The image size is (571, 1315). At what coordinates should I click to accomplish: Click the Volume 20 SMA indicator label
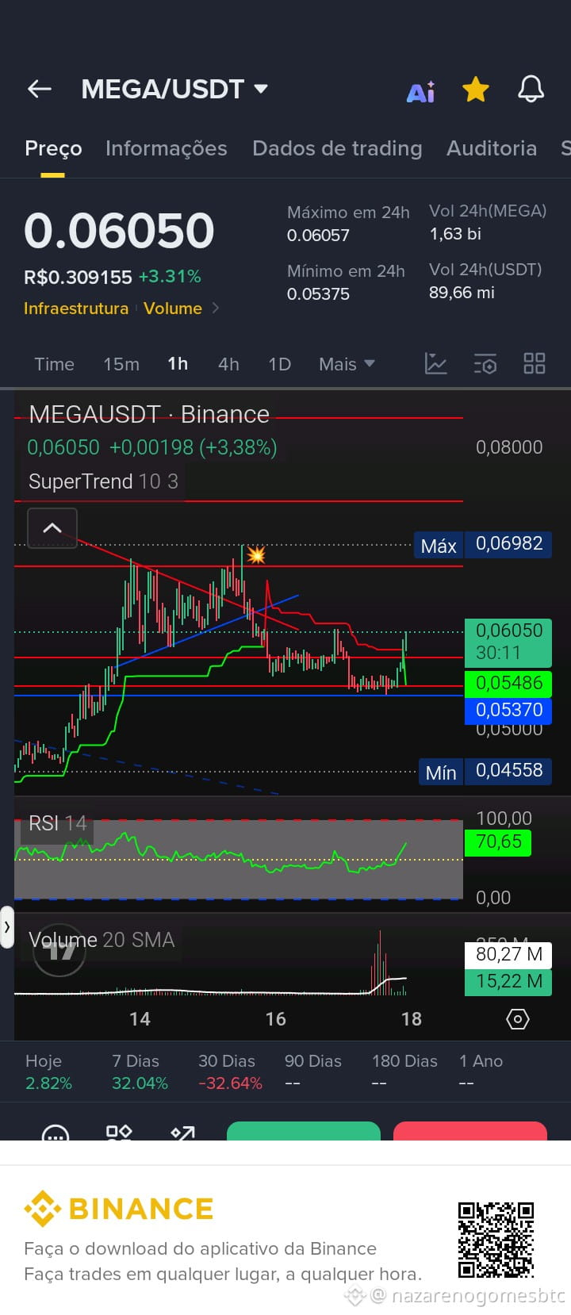tap(102, 940)
